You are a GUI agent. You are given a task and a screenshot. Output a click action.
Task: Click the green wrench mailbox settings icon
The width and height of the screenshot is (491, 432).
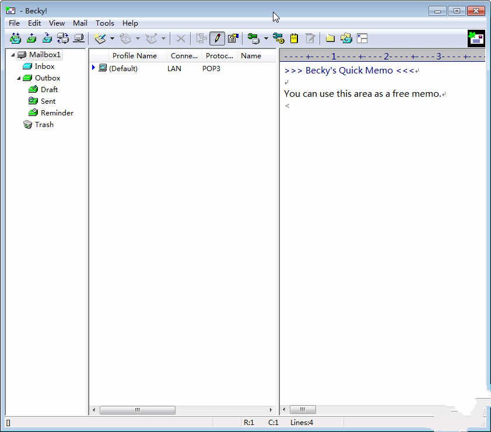tap(254, 38)
